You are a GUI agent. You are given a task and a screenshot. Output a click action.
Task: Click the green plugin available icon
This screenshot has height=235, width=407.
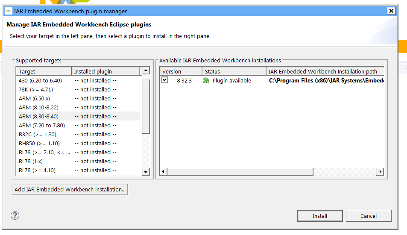tap(206, 80)
